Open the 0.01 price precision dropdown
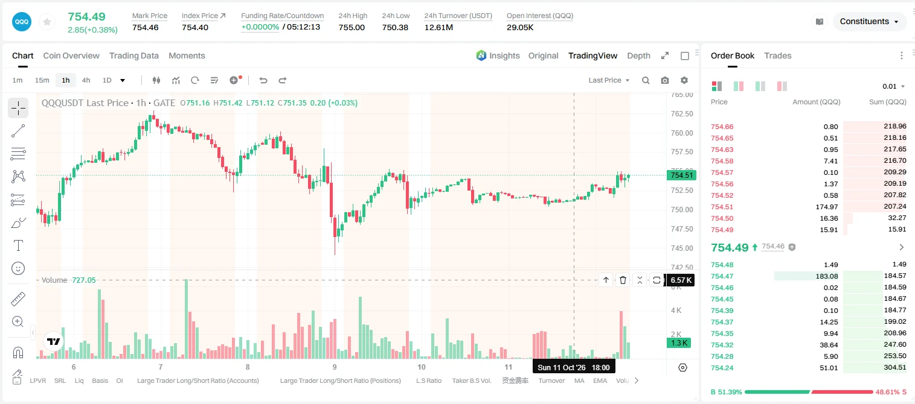This screenshot has height=404, width=915. tap(894, 86)
